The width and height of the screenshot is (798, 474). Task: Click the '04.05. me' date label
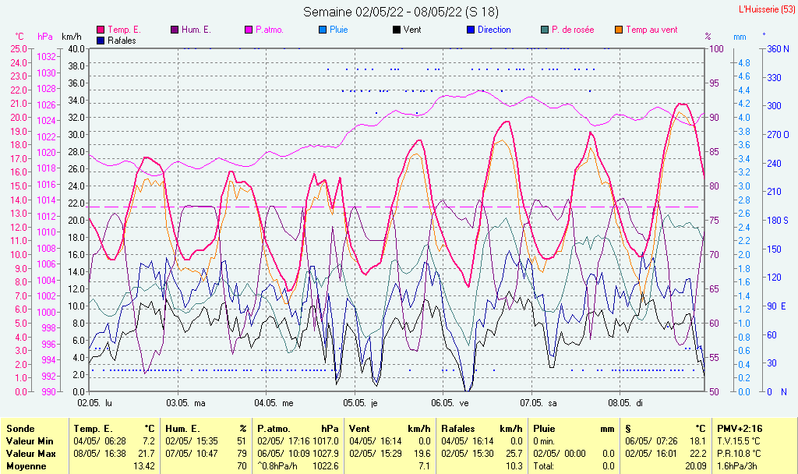274,403
